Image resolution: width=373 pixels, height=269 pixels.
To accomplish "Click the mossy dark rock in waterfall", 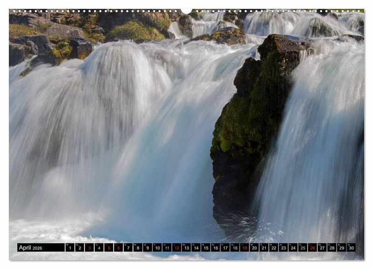I will click(x=247, y=126).
